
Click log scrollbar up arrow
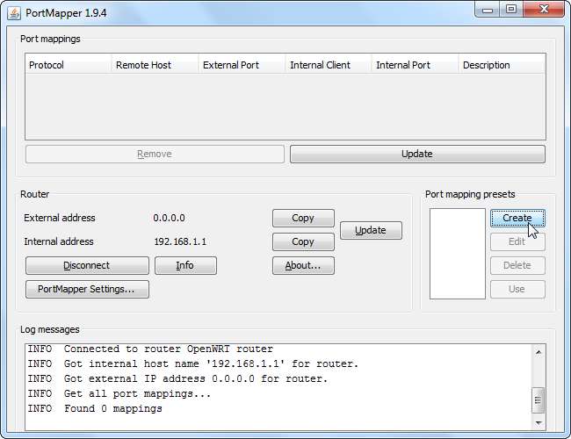click(x=538, y=352)
